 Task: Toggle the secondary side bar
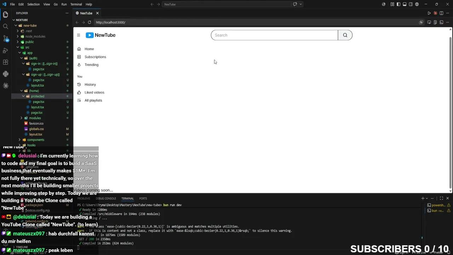tap(411, 4)
